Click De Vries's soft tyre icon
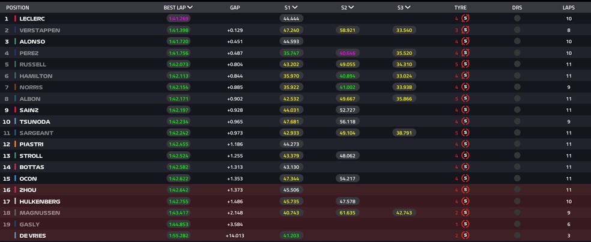 click(465, 235)
